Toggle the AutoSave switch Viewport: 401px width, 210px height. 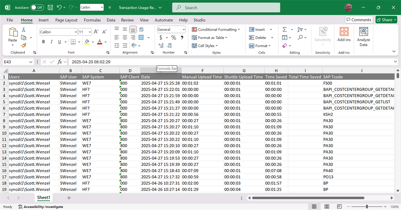tap(37, 7)
